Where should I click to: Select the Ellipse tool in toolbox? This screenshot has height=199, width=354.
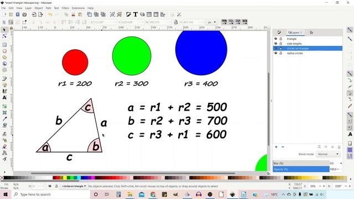[x=4, y=51]
